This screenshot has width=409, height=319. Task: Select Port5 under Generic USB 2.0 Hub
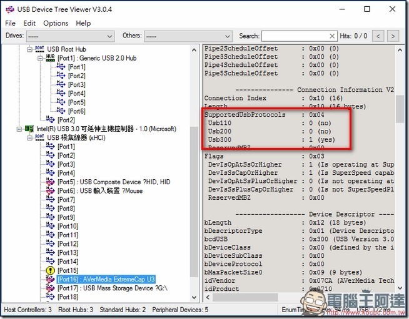(77, 102)
